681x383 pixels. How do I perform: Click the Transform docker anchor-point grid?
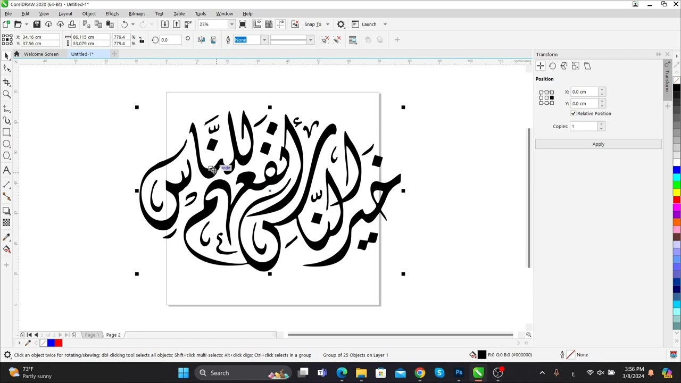[546, 98]
